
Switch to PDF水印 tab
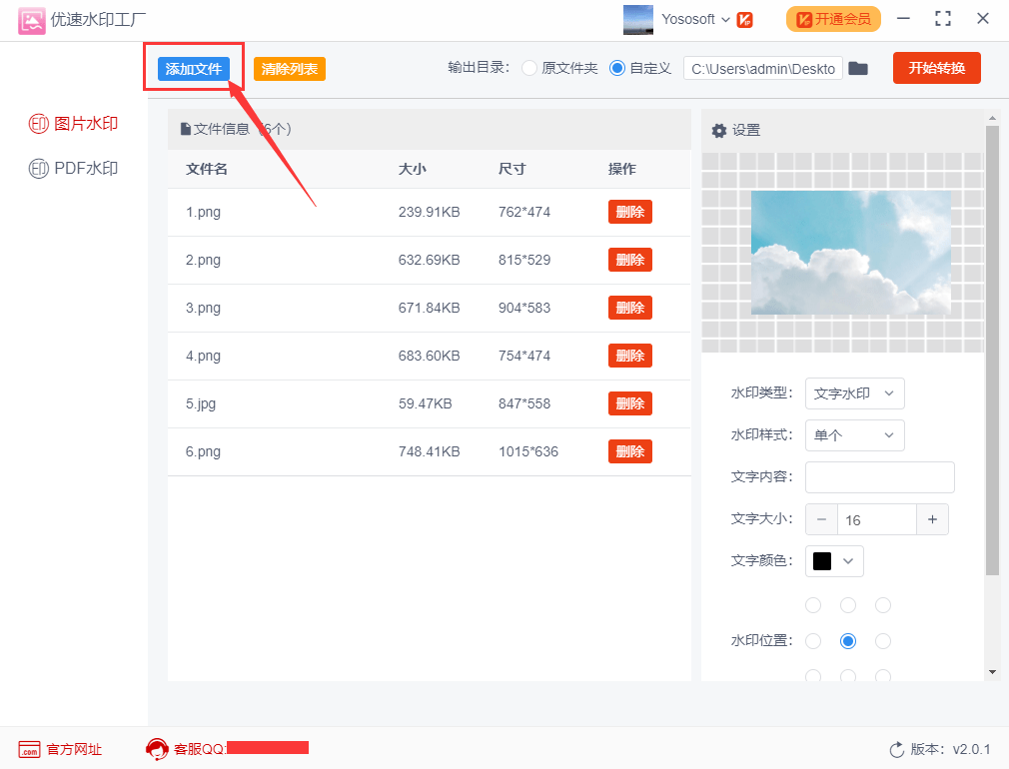click(x=74, y=169)
